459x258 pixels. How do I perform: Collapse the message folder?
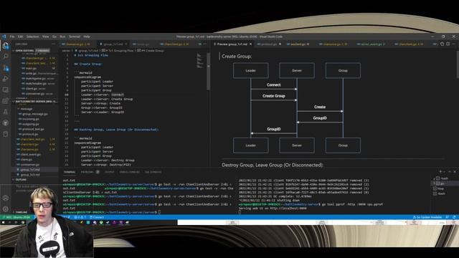pos(27,109)
